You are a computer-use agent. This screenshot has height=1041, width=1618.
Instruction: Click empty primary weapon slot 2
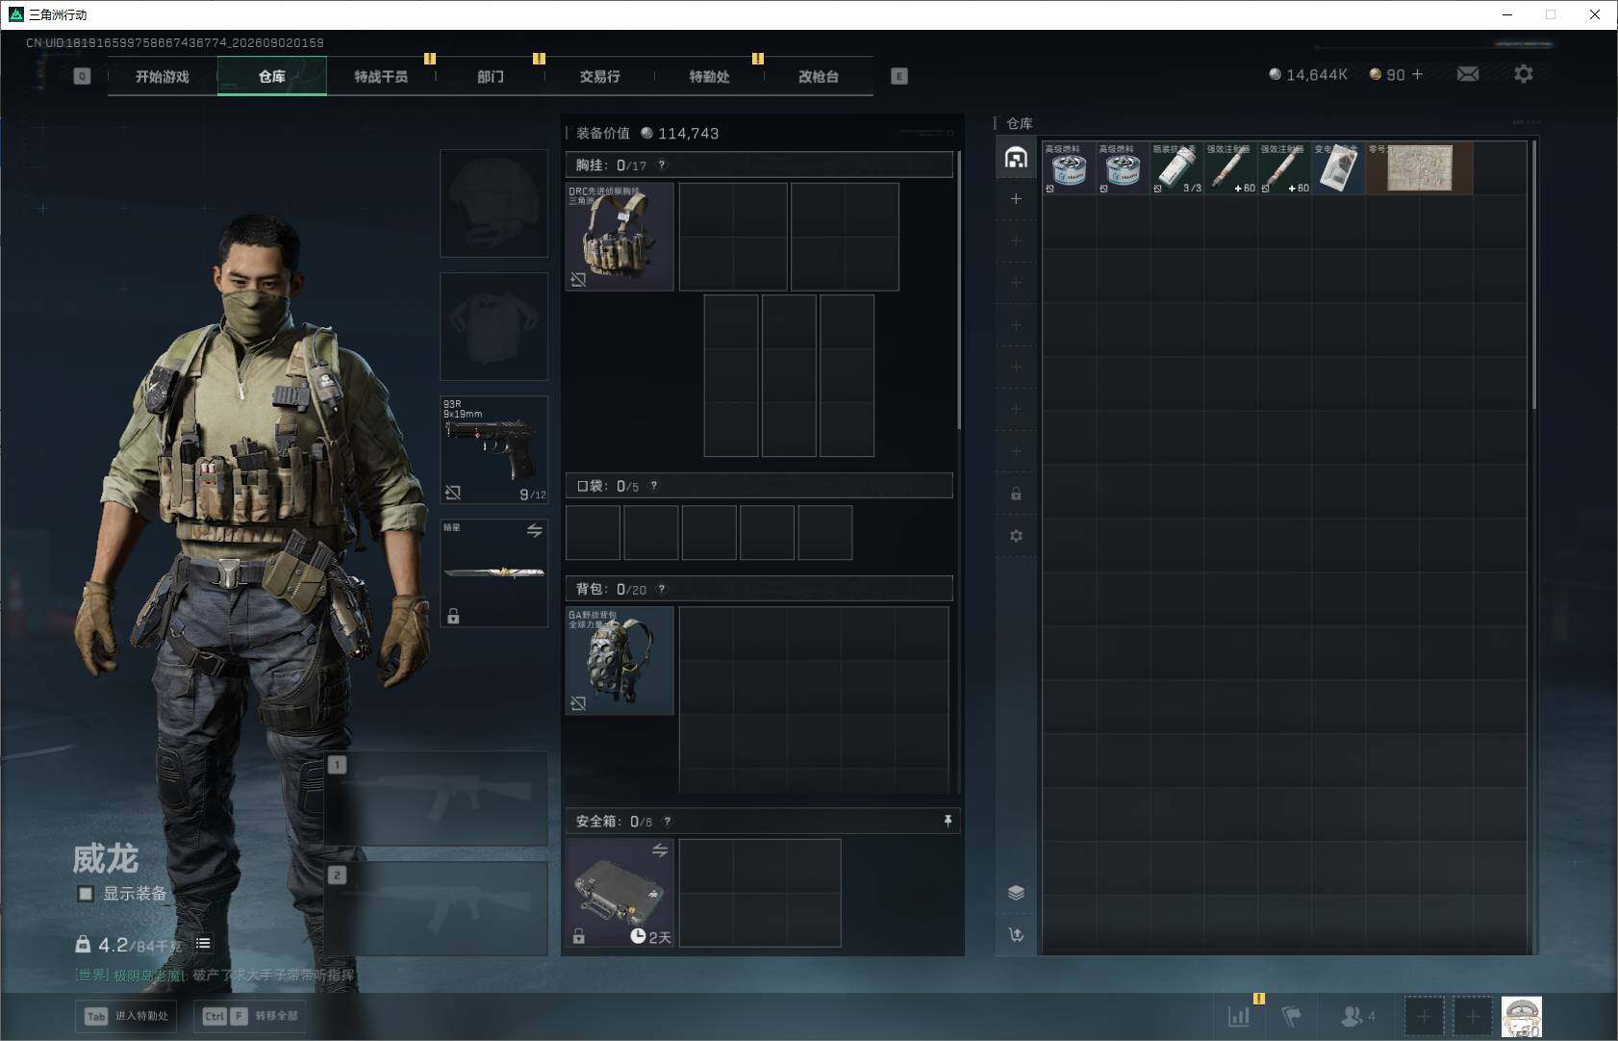(x=437, y=908)
